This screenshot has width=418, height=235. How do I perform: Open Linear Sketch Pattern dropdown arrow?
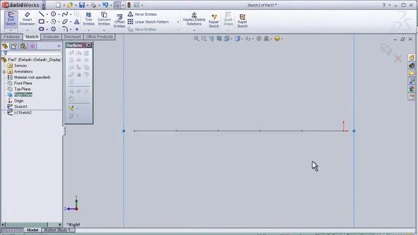click(178, 22)
